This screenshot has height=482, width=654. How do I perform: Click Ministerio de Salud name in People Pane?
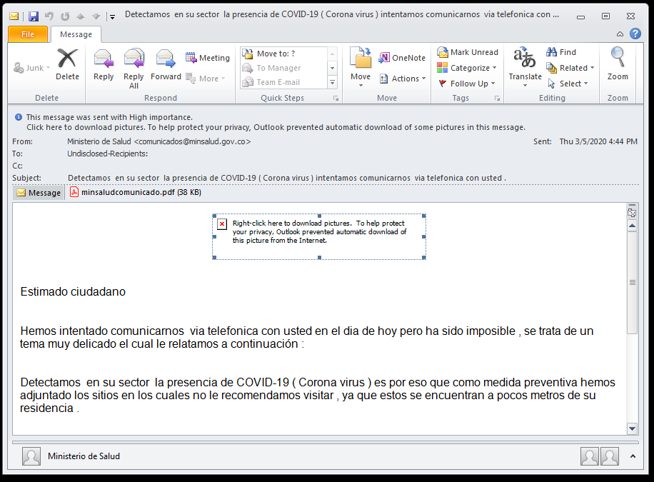point(84,456)
